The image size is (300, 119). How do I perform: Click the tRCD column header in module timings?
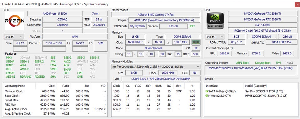point(138,86)
